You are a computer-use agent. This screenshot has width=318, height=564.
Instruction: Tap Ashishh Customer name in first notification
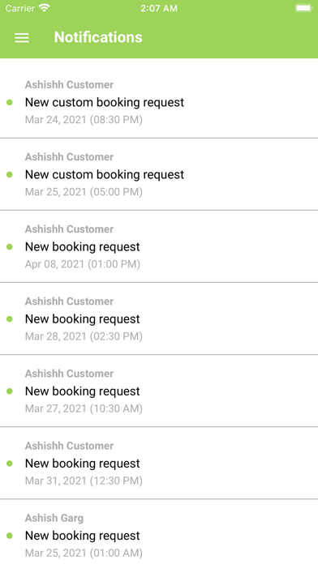(x=69, y=84)
